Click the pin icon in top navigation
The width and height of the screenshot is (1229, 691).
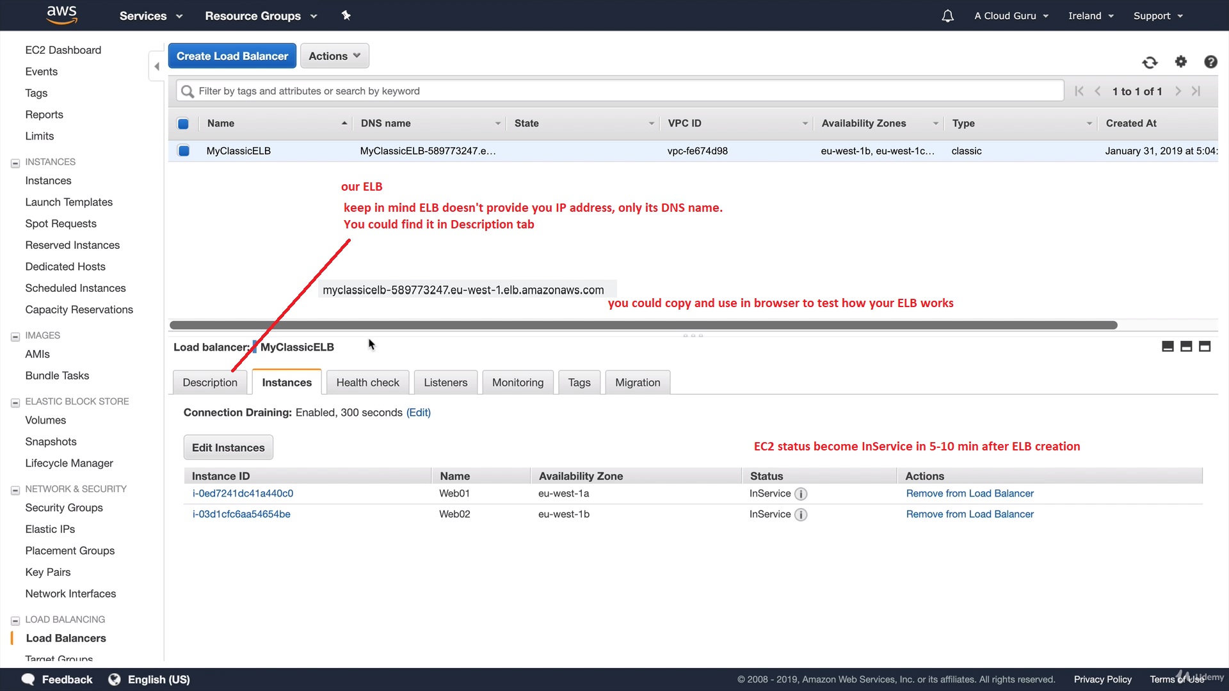click(346, 15)
